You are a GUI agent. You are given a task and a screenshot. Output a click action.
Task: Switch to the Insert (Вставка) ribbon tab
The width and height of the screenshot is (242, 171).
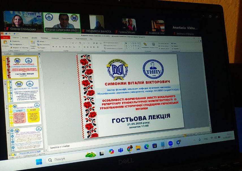tap(25, 38)
